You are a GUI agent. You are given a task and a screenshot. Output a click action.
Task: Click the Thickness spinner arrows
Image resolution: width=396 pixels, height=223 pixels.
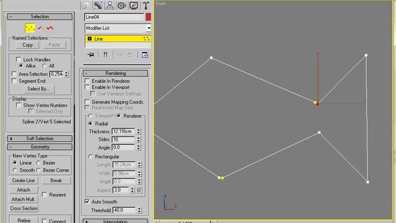point(139,131)
